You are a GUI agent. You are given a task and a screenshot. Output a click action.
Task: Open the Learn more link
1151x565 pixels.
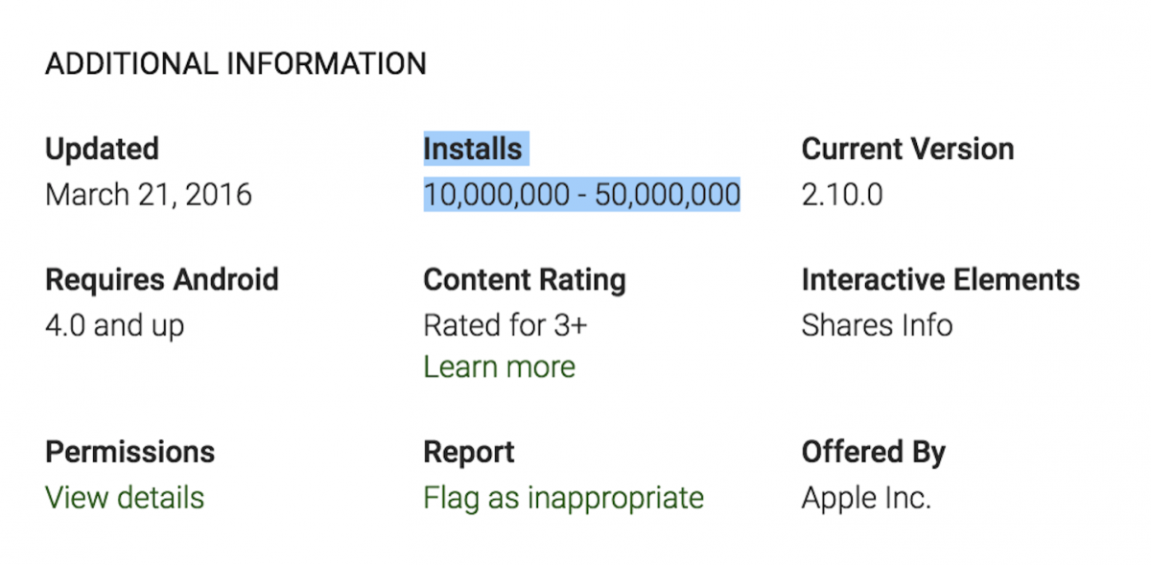click(499, 366)
